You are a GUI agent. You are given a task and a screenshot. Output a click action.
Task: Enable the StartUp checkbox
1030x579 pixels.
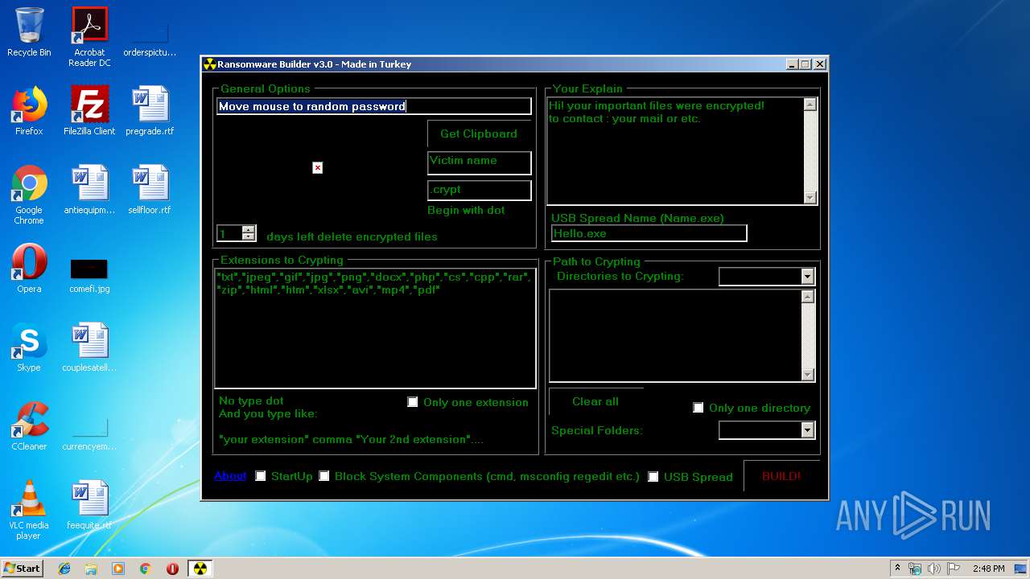point(261,476)
